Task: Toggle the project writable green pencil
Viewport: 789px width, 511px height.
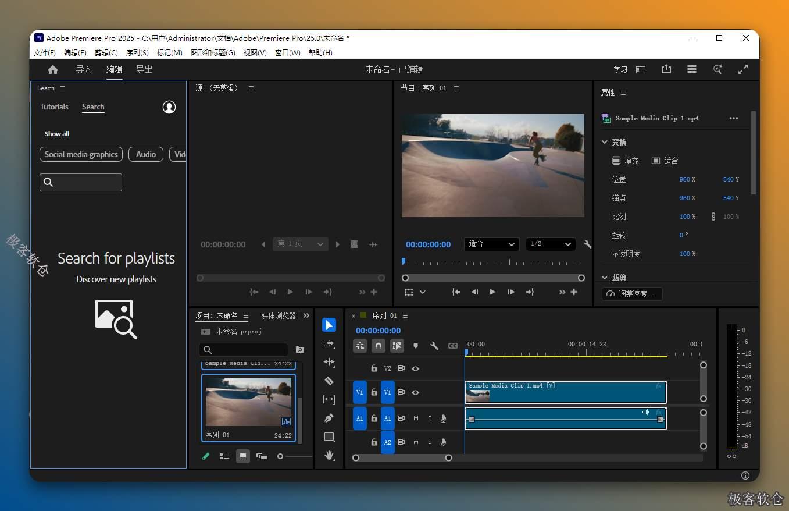Action: point(206,456)
